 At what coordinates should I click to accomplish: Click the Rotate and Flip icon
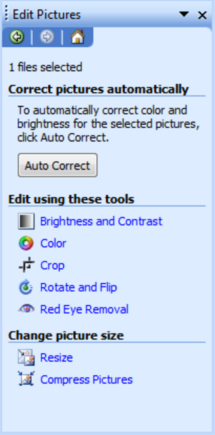click(x=26, y=287)
